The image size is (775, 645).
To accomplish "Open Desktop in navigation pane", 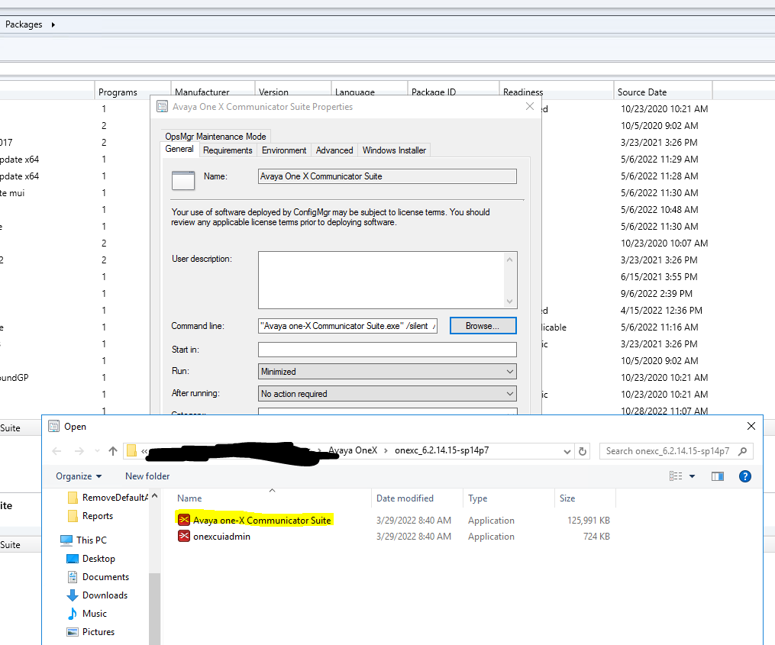I will coord(91,558).
